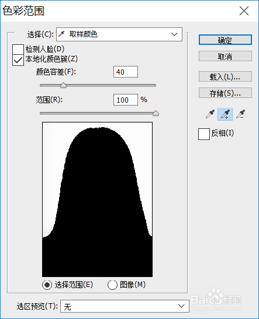Uncheck the 本地化颜色簇(Z) checkbox
The width and height of the screenshot is (259, 319).
tap(18, 60)
